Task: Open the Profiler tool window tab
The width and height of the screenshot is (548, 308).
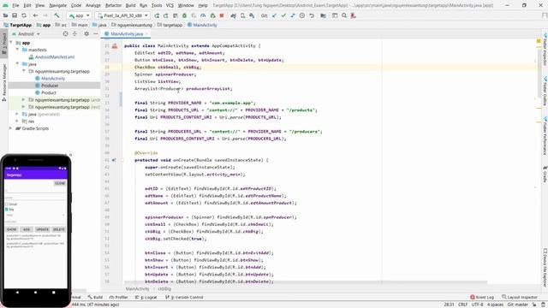Action: point(118,297)
